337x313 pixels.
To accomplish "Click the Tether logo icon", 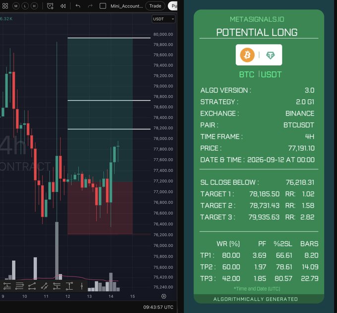I will (x=270, y=55).
